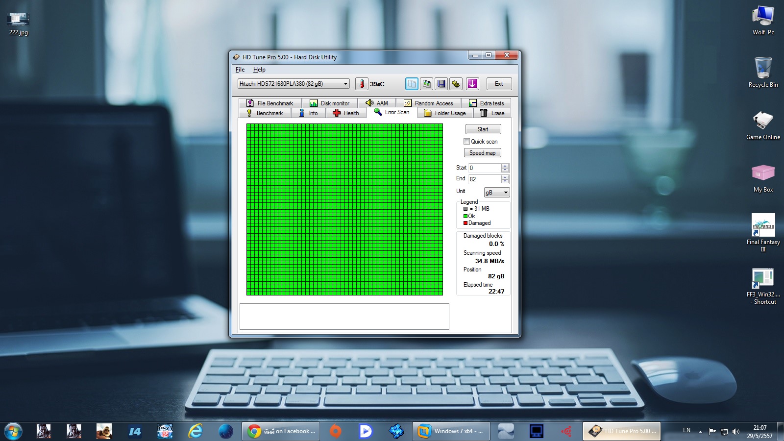Show hidden tray icons arrow
Screen dimensions: 784x441
(x=700, y=431)
